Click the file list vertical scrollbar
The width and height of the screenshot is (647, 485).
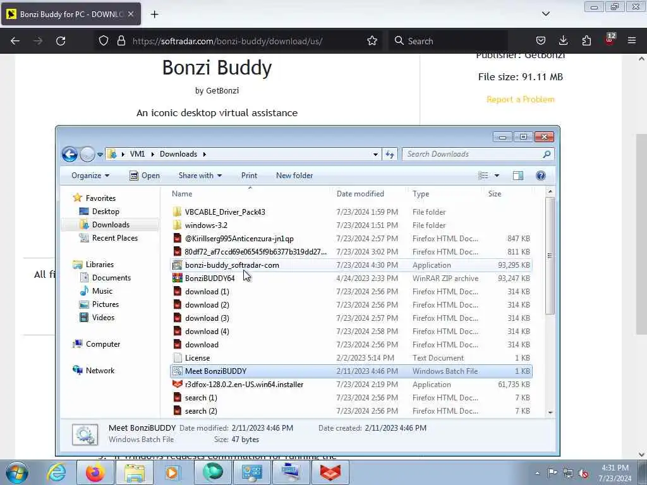point(550,256)
